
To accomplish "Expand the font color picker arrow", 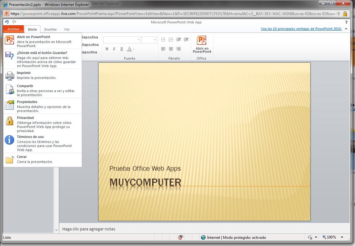I will tap(134, 49).
